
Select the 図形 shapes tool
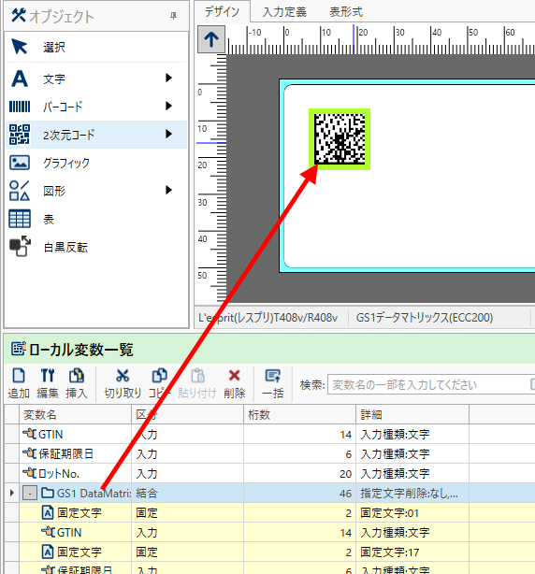[96, 191]
